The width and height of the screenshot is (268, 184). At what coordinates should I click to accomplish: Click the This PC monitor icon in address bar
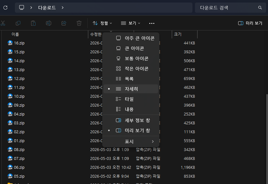(x=22, y=8)
